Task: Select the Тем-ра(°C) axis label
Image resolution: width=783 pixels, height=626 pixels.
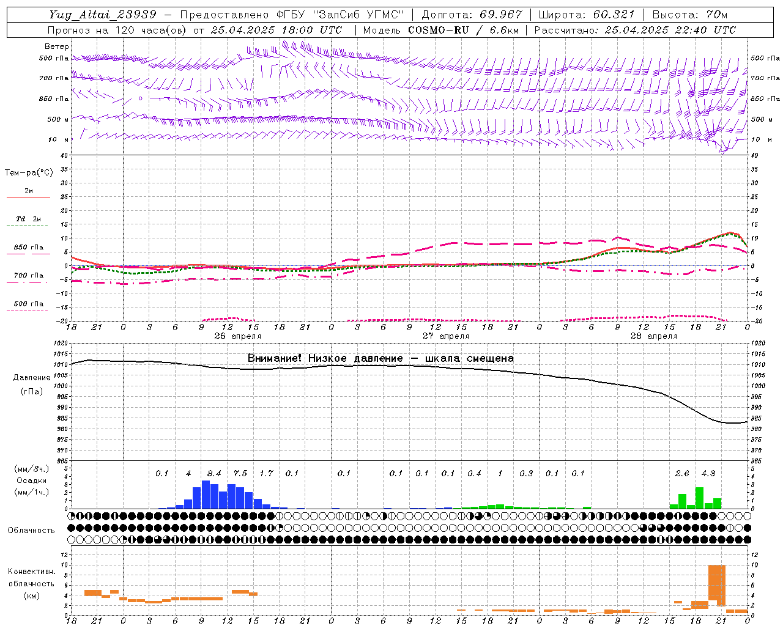Action: (29, 172)
